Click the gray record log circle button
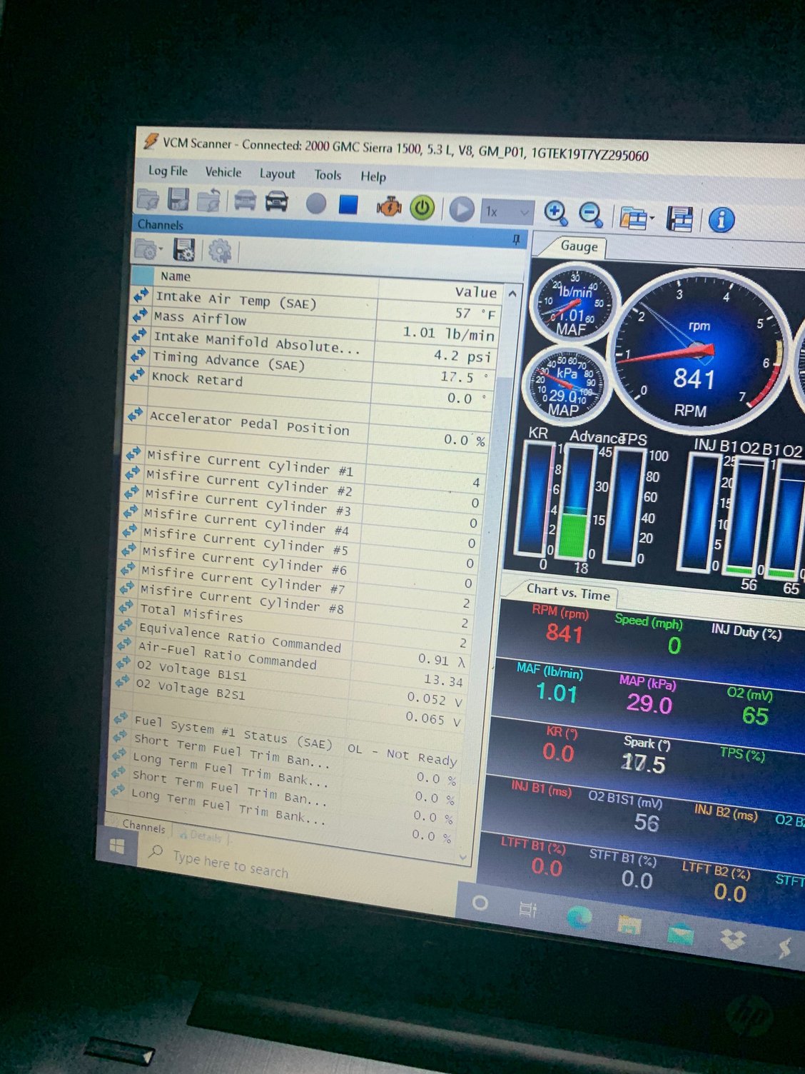805x1074 pixels. click(x=315, y=204)
